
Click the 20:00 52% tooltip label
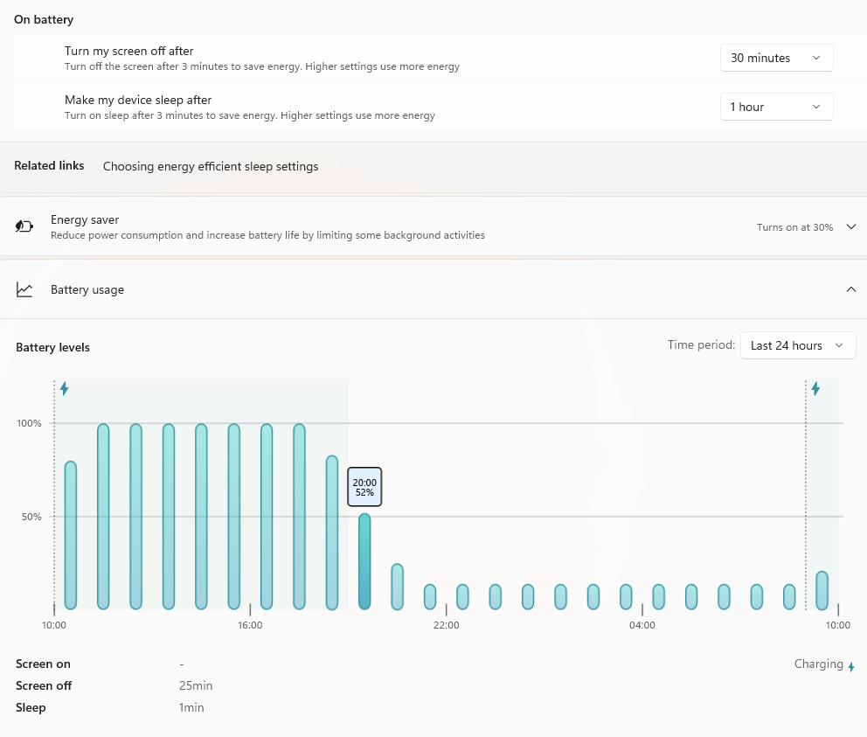coord(364,487)
